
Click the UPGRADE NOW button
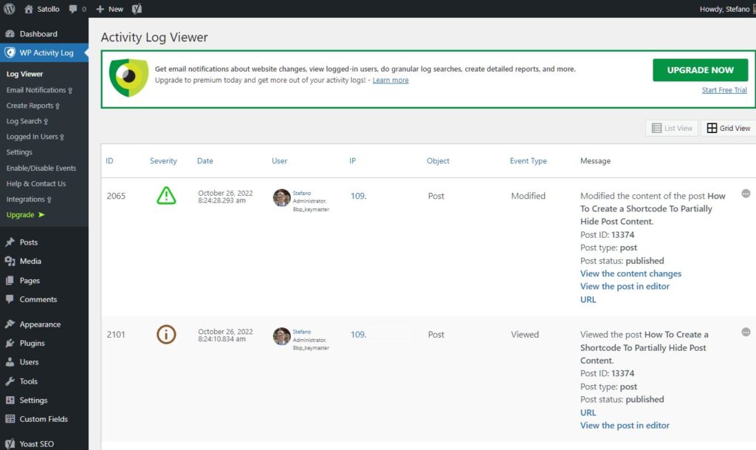click(x=700, y=70)
